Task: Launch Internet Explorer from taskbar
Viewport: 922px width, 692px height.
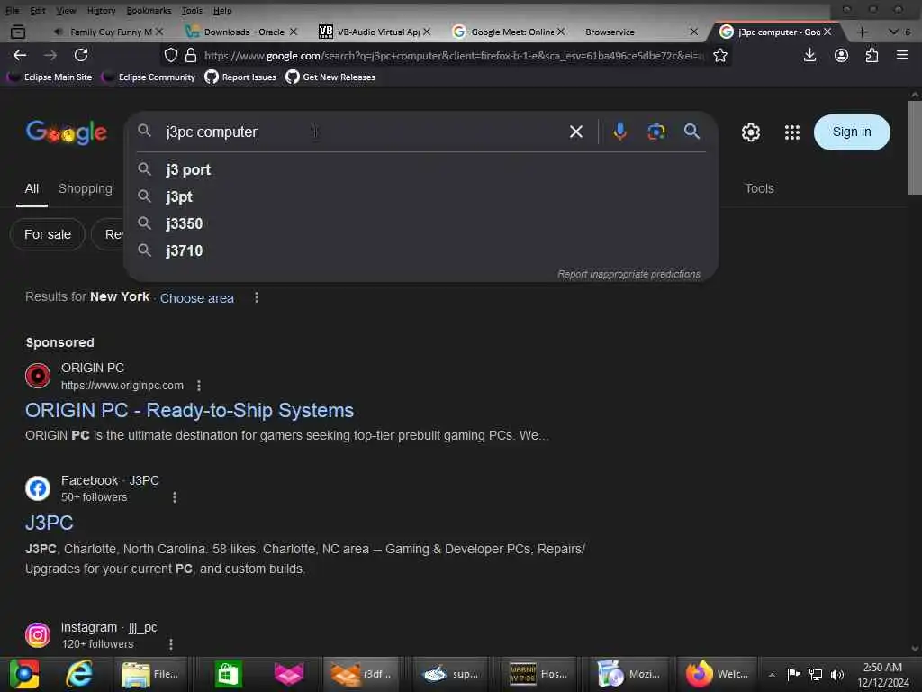Action: [x=79, y=674]
